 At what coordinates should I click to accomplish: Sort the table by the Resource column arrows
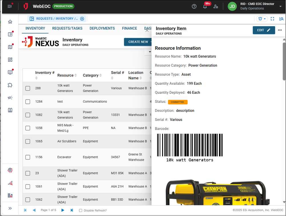tap(75, 75)
